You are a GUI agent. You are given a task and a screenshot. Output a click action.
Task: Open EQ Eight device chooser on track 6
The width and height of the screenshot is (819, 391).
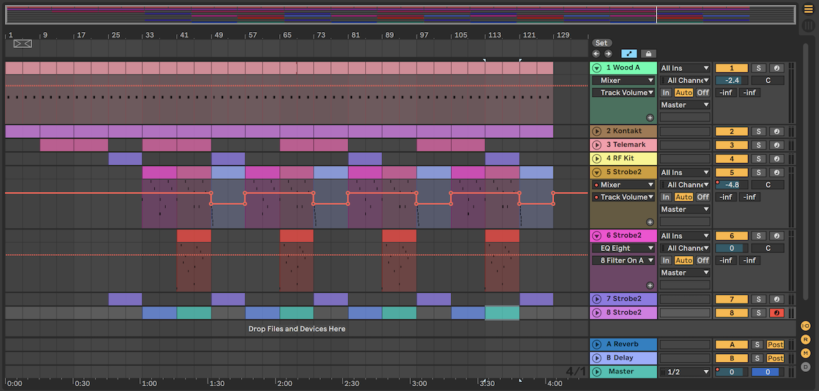tap(623, 248)
